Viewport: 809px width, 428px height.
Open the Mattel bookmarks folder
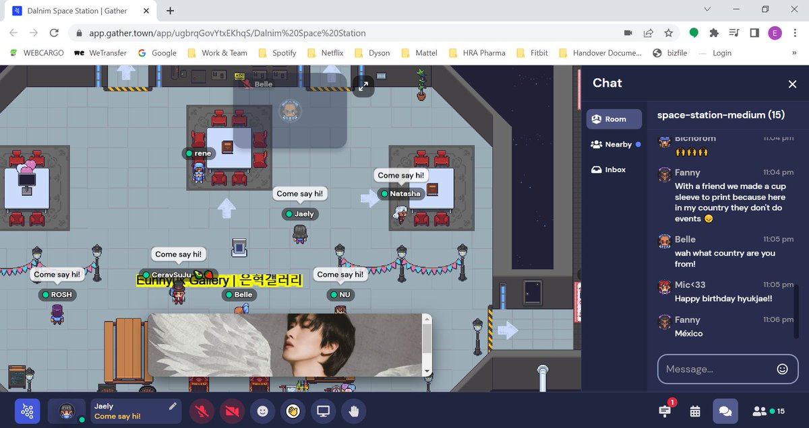coord(419,52)
